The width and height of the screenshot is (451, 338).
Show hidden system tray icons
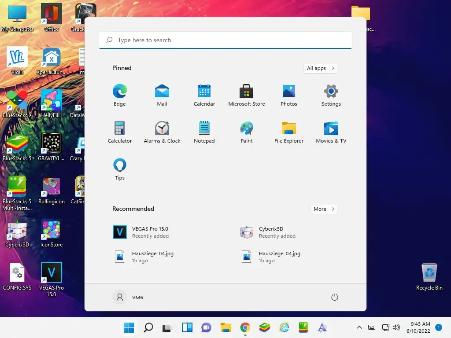coord(359,327)
